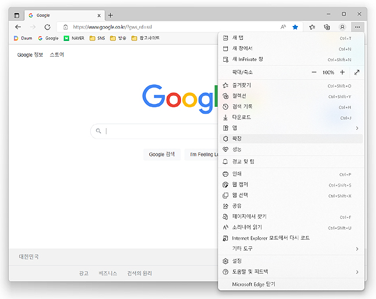Open the profile avatar icon

[x=342, y=27]
